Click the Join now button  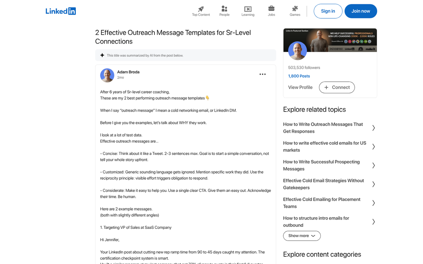point(361,11)
